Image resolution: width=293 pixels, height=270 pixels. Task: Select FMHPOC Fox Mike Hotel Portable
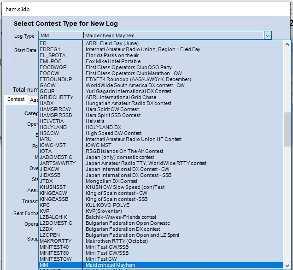161,61
